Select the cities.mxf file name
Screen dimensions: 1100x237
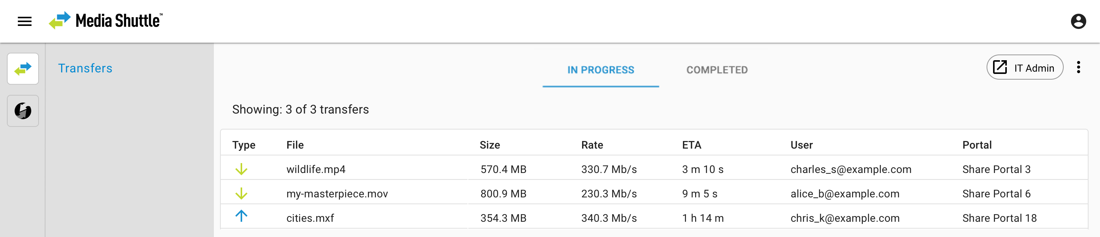point(310,218)
